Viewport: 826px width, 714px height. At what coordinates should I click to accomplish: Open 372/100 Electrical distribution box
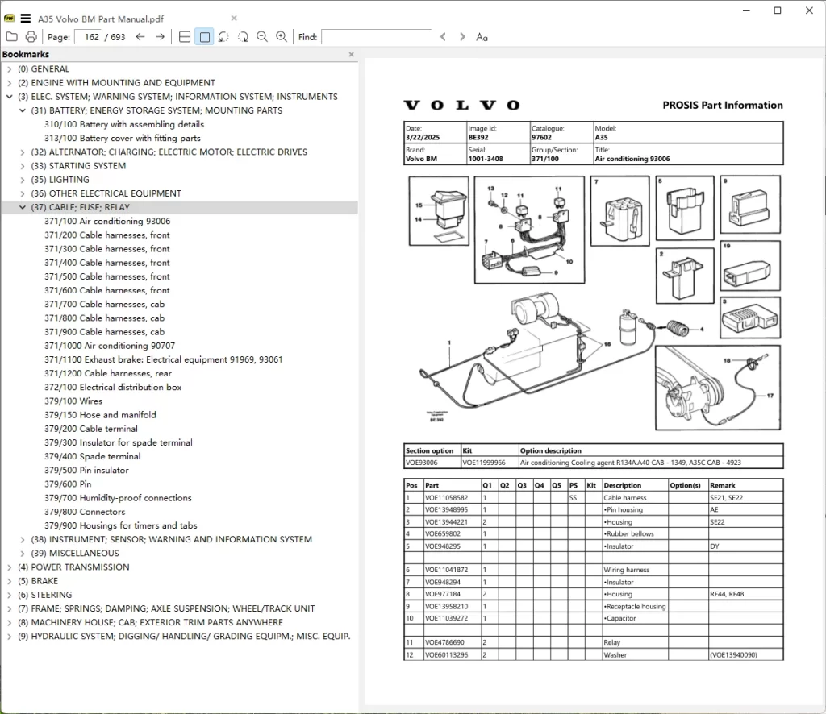[113, 388]
